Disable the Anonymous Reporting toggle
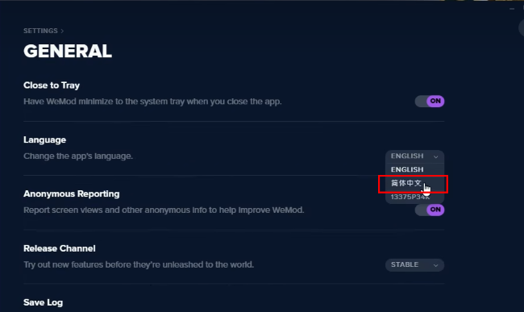 [430, 210]
